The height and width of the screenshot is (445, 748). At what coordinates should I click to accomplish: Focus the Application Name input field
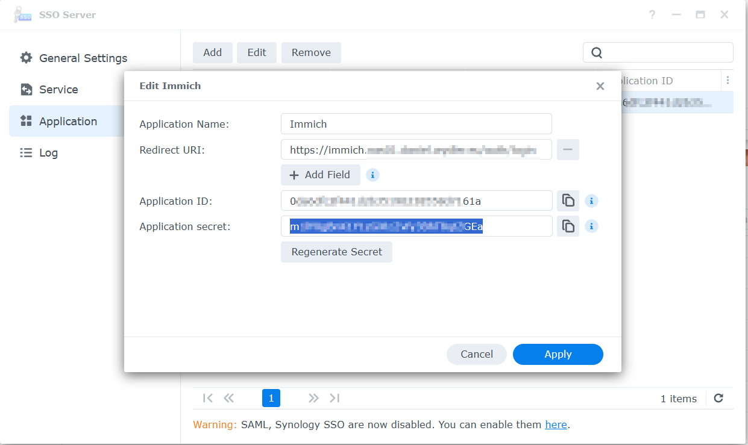416,123
